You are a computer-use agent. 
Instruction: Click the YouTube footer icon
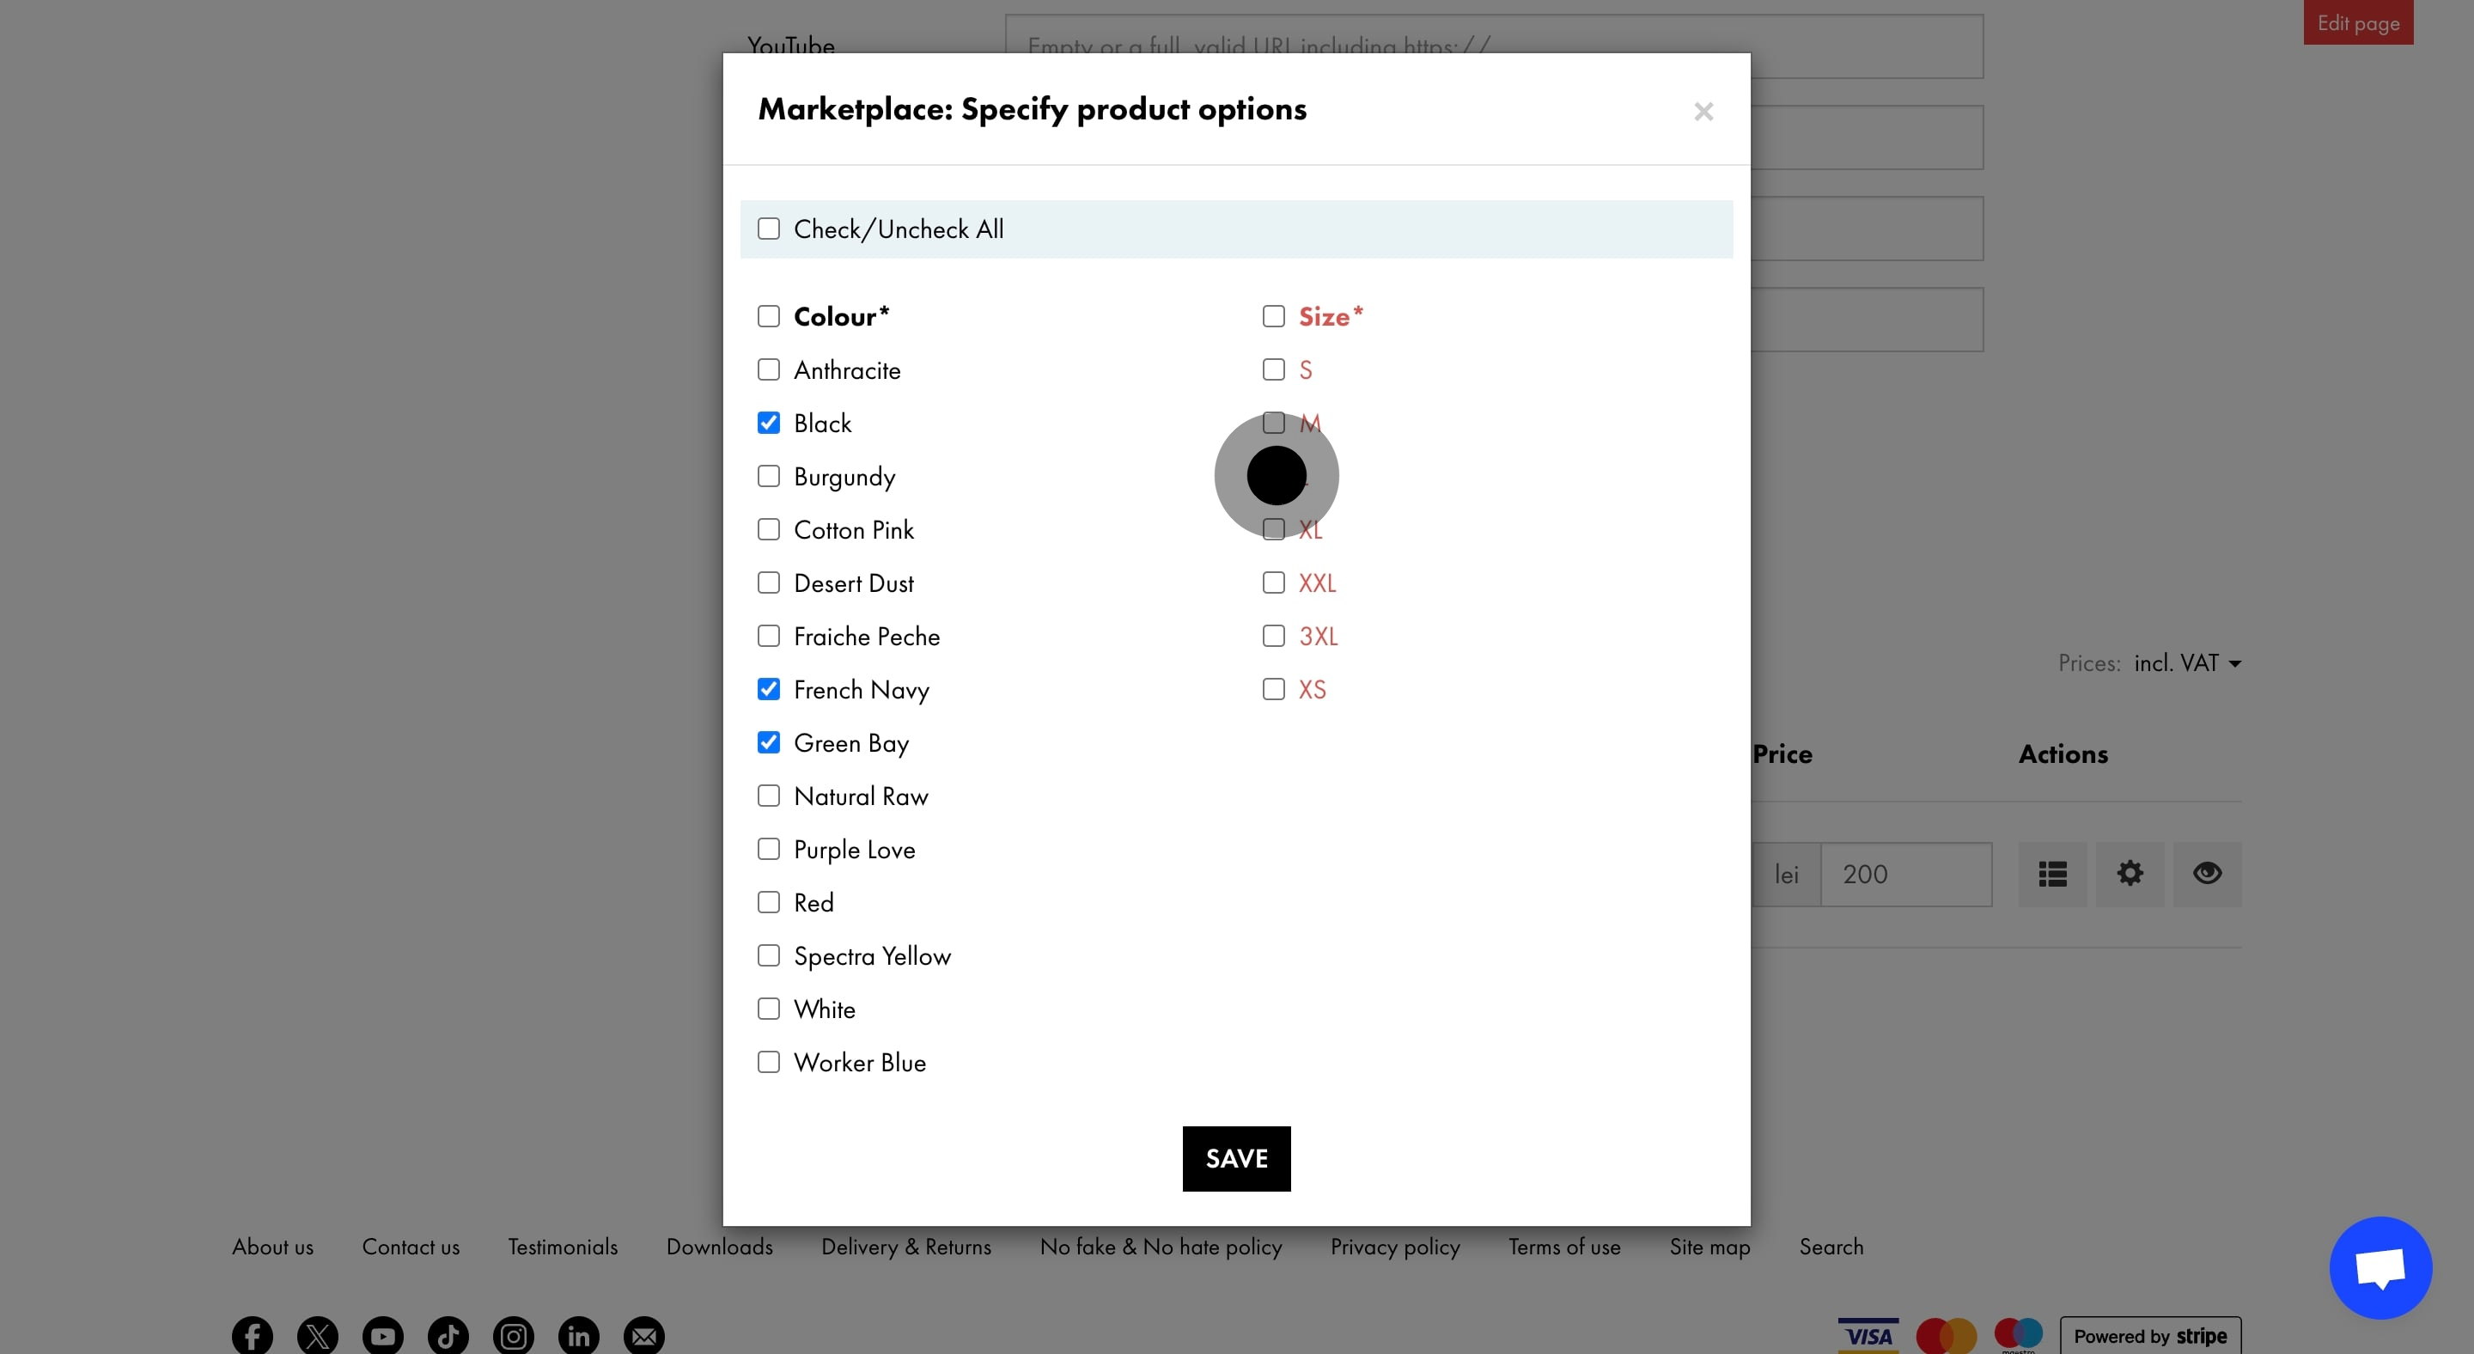click(382, 1335)
